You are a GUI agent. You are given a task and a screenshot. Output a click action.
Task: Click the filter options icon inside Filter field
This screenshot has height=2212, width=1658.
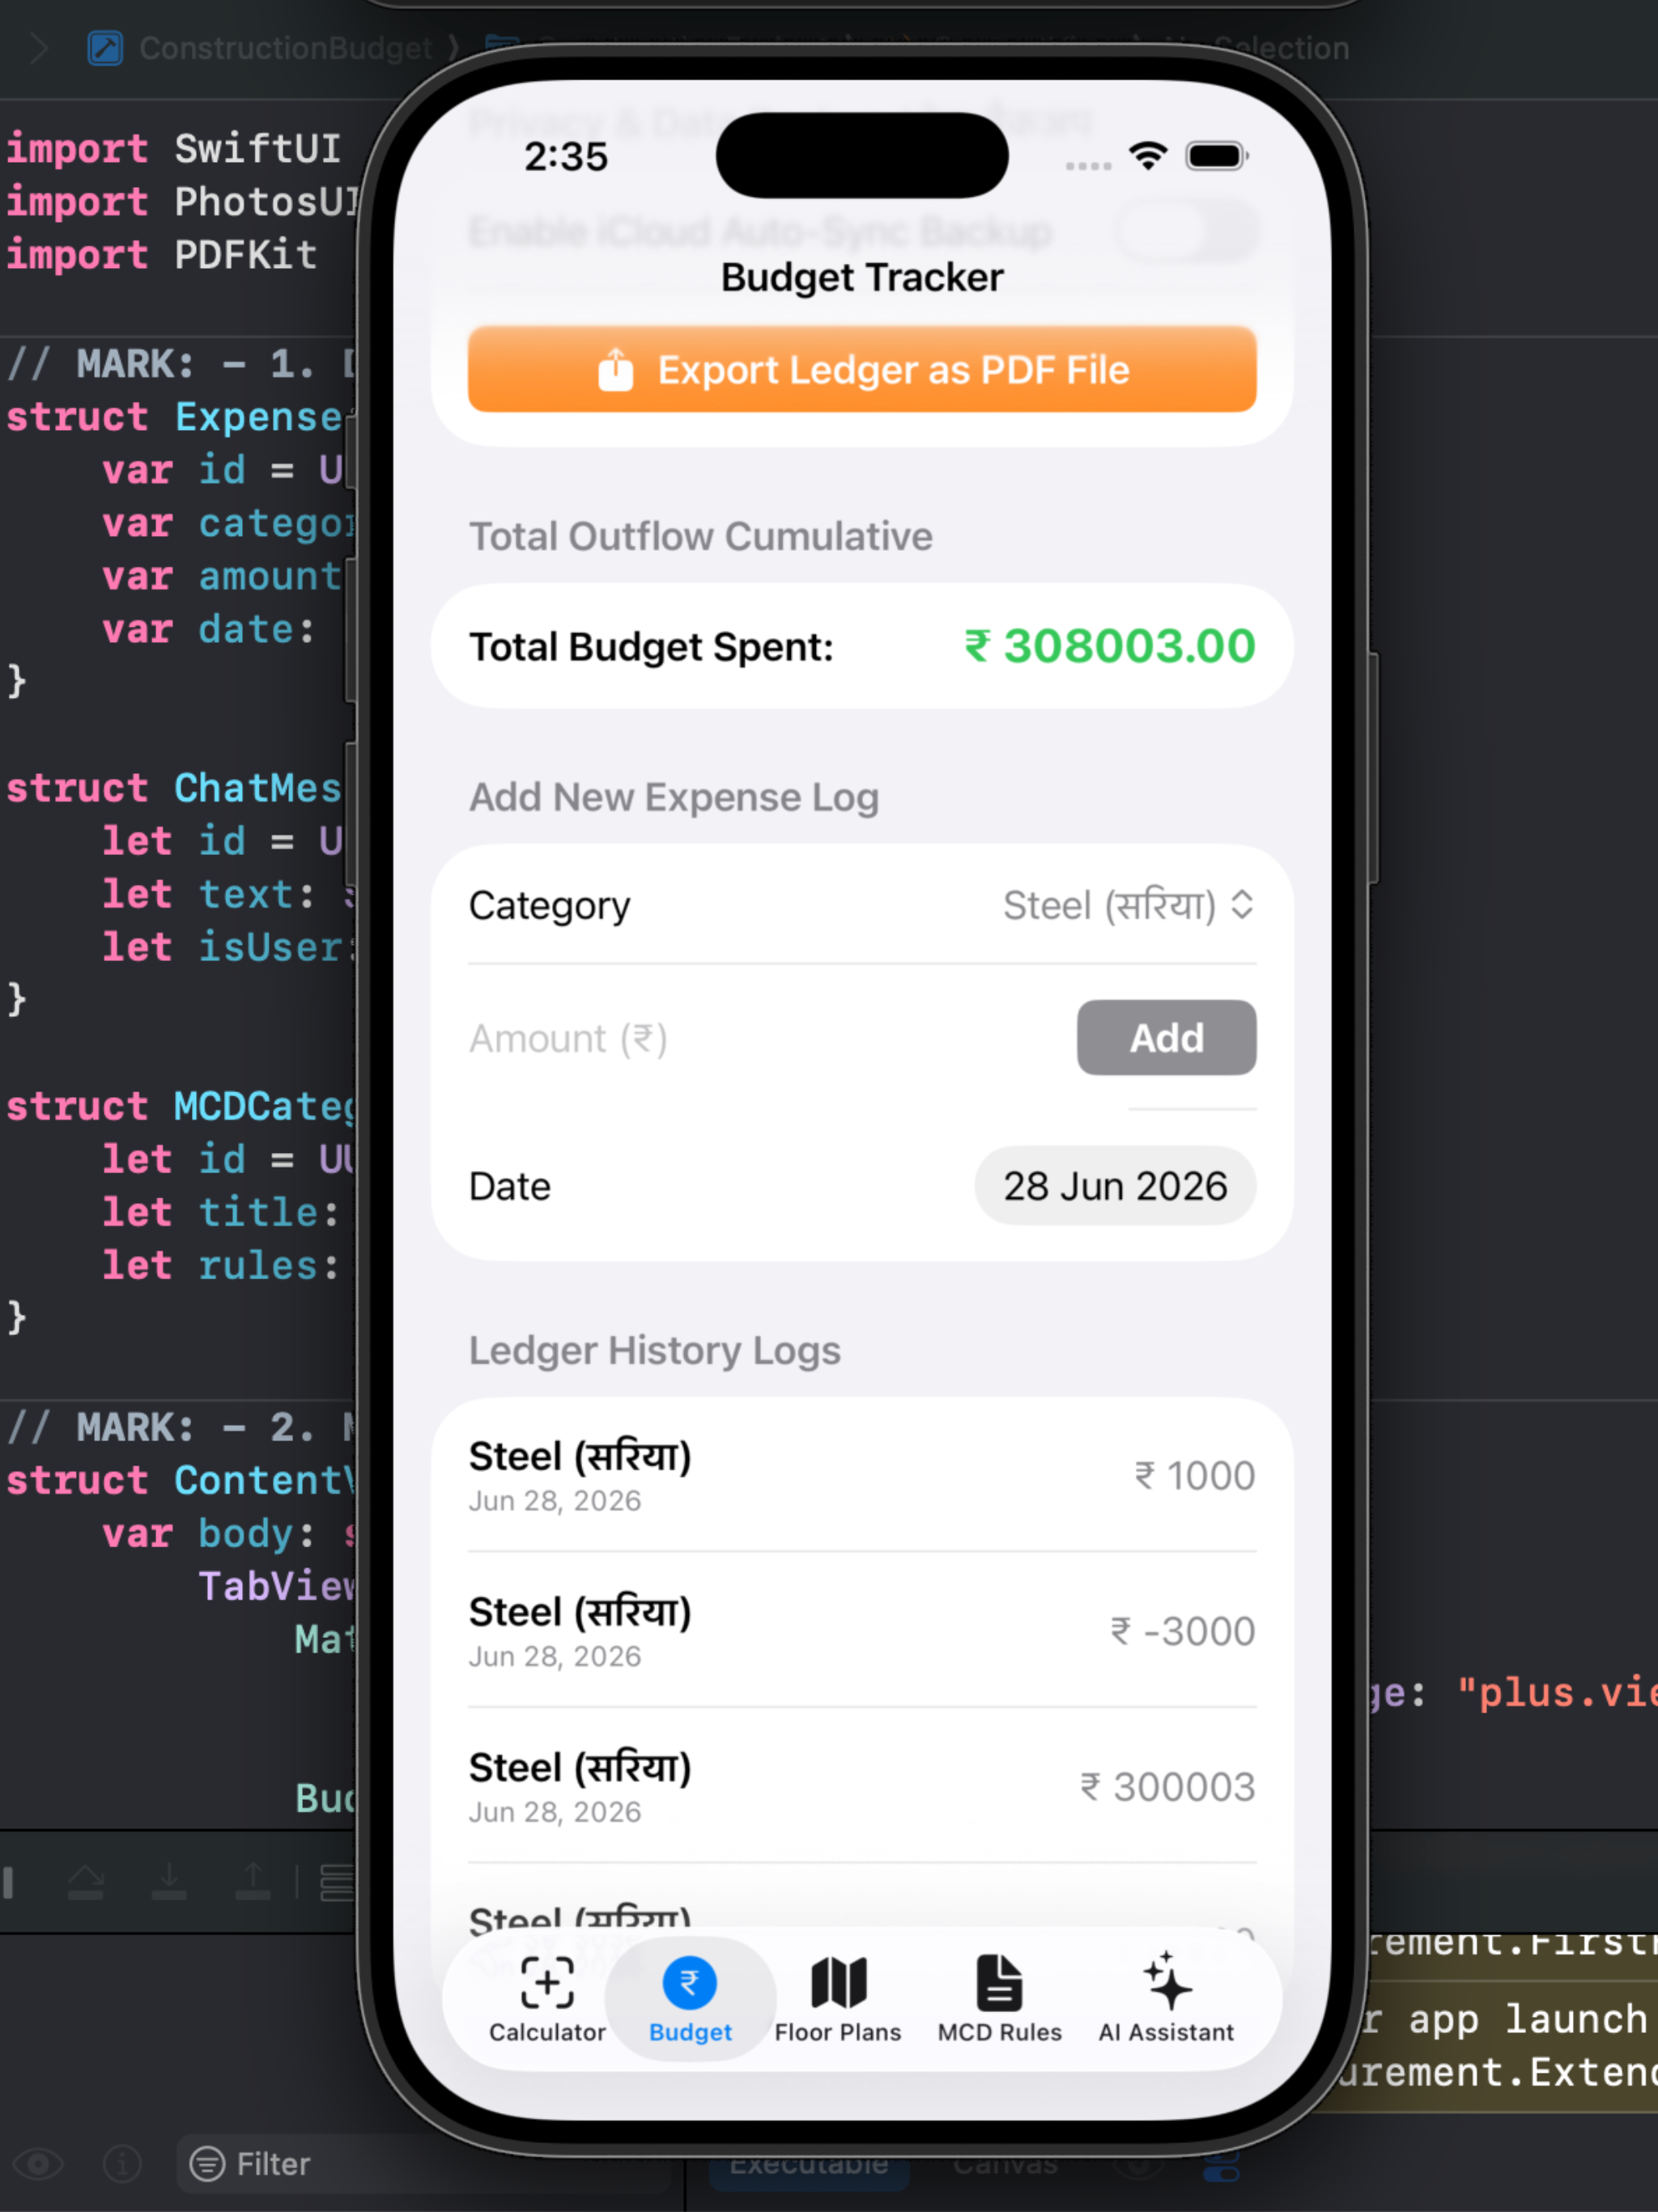coord(207,2165)
